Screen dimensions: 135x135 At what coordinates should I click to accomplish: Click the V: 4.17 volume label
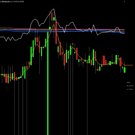coord(130,86)
